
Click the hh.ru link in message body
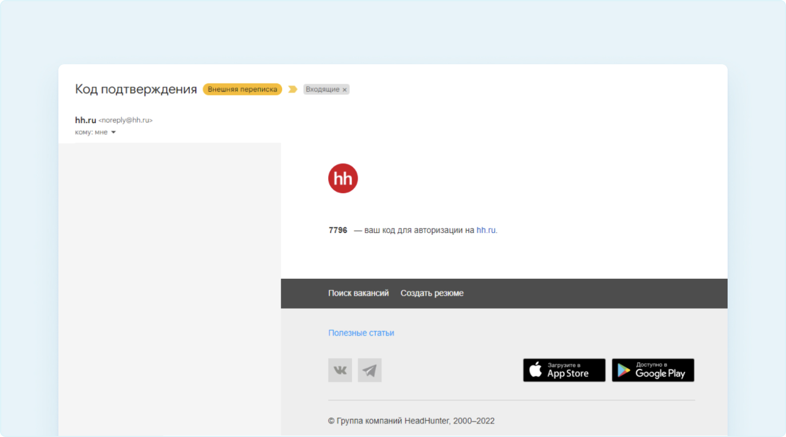tap(486, 230)
